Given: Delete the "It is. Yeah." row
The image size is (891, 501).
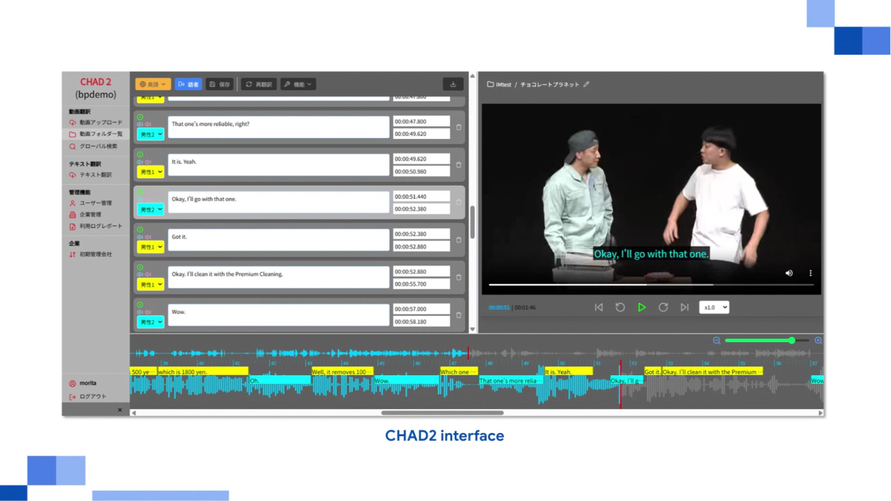Looking at the screenshot, I should (459, 165).
